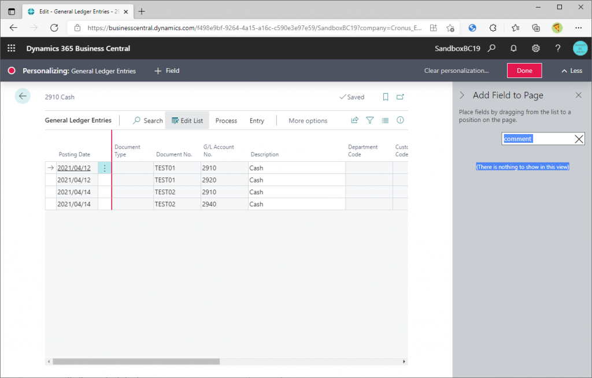
Task: Open the Dynamics 365 app launcher waffle
Action: click(x=12, y=49)
